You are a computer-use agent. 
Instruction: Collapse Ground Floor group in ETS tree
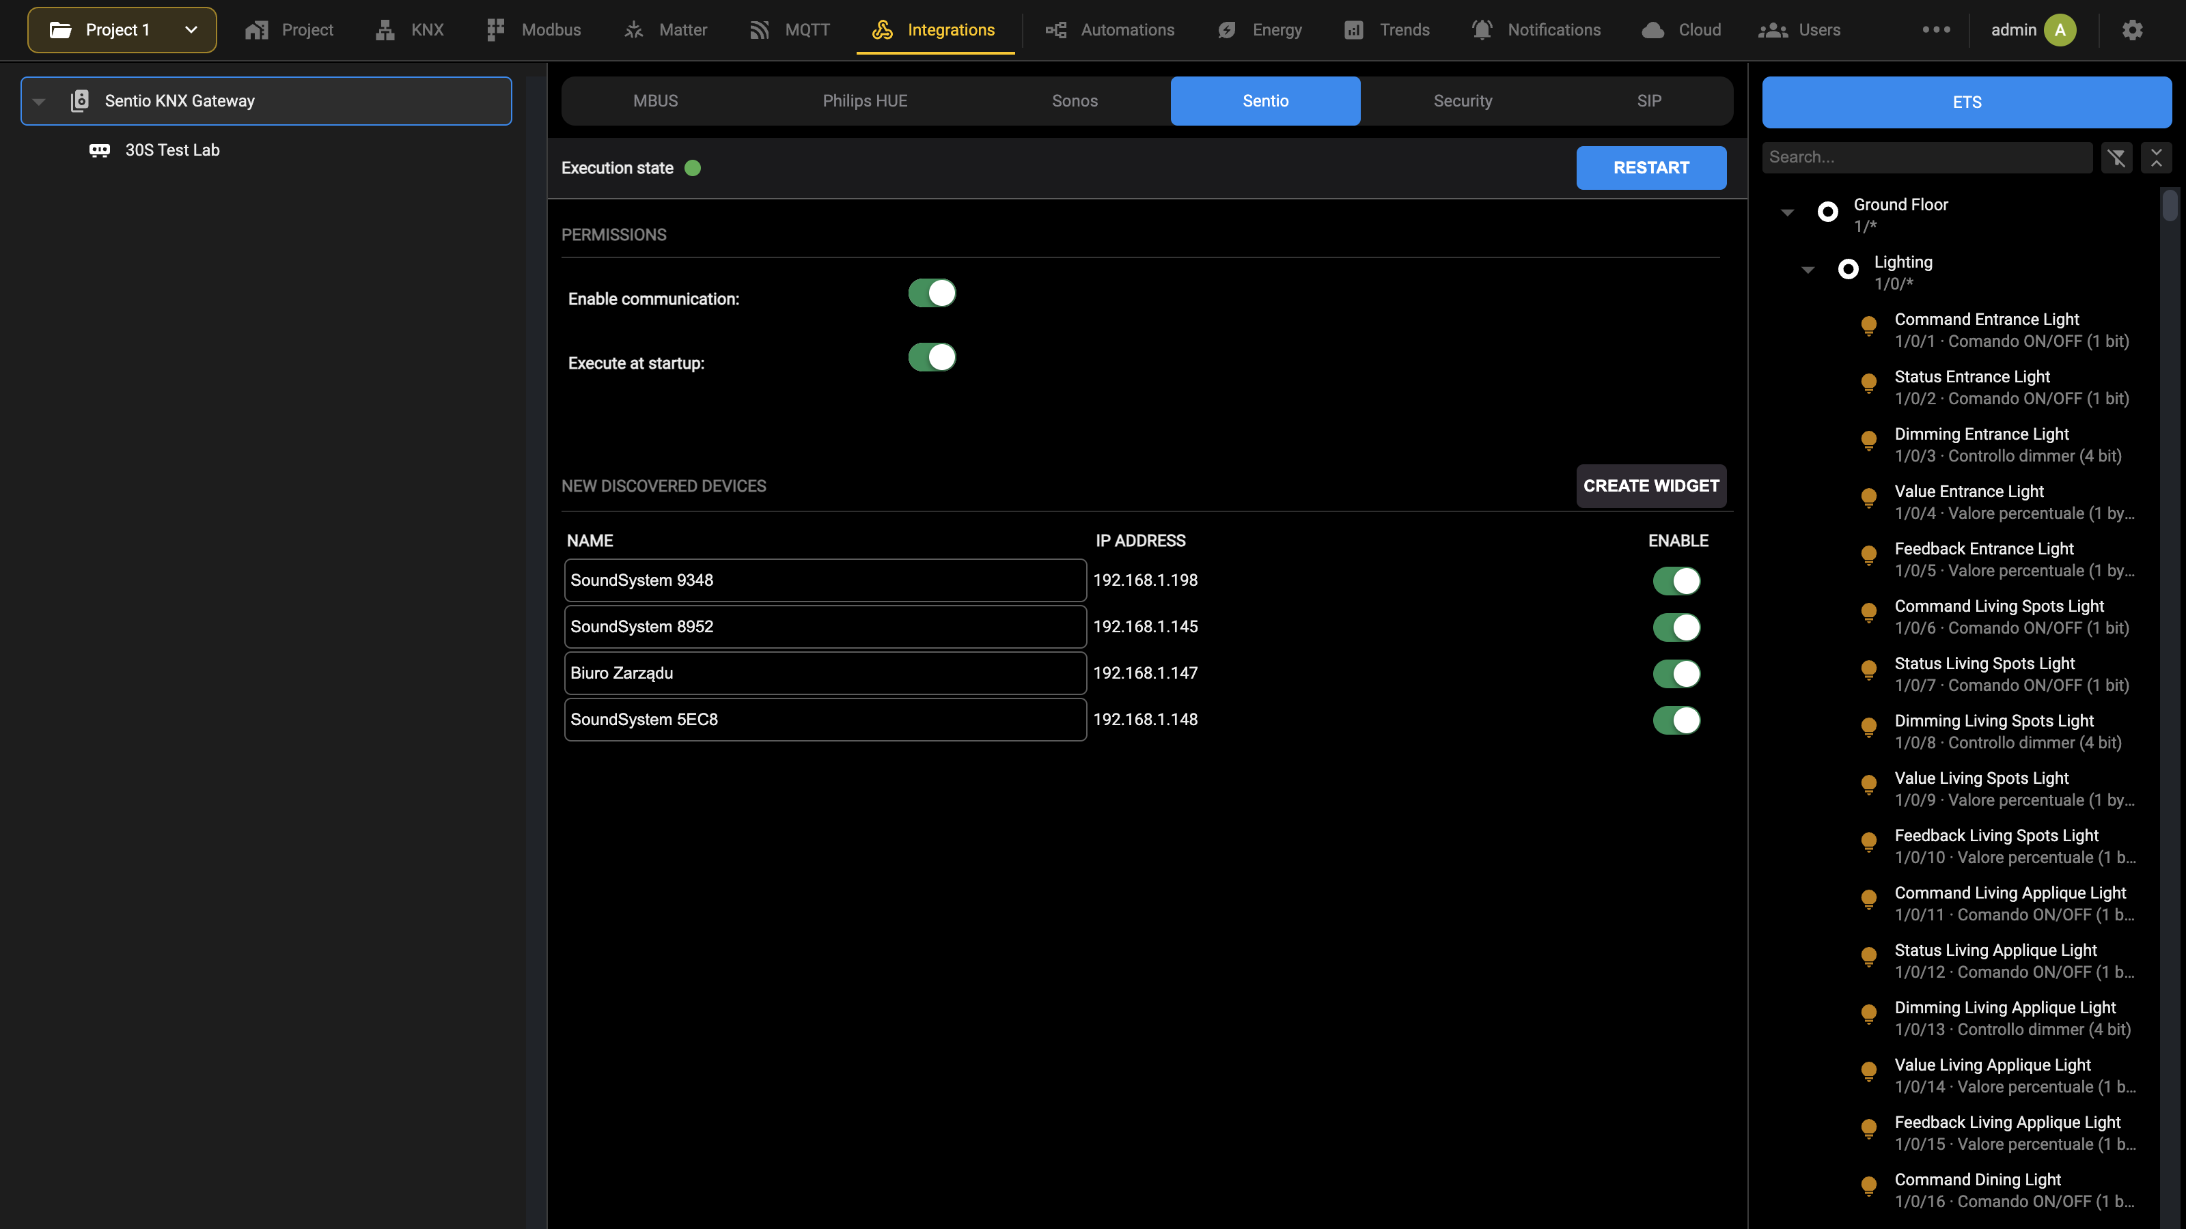tap(1787, 212)
